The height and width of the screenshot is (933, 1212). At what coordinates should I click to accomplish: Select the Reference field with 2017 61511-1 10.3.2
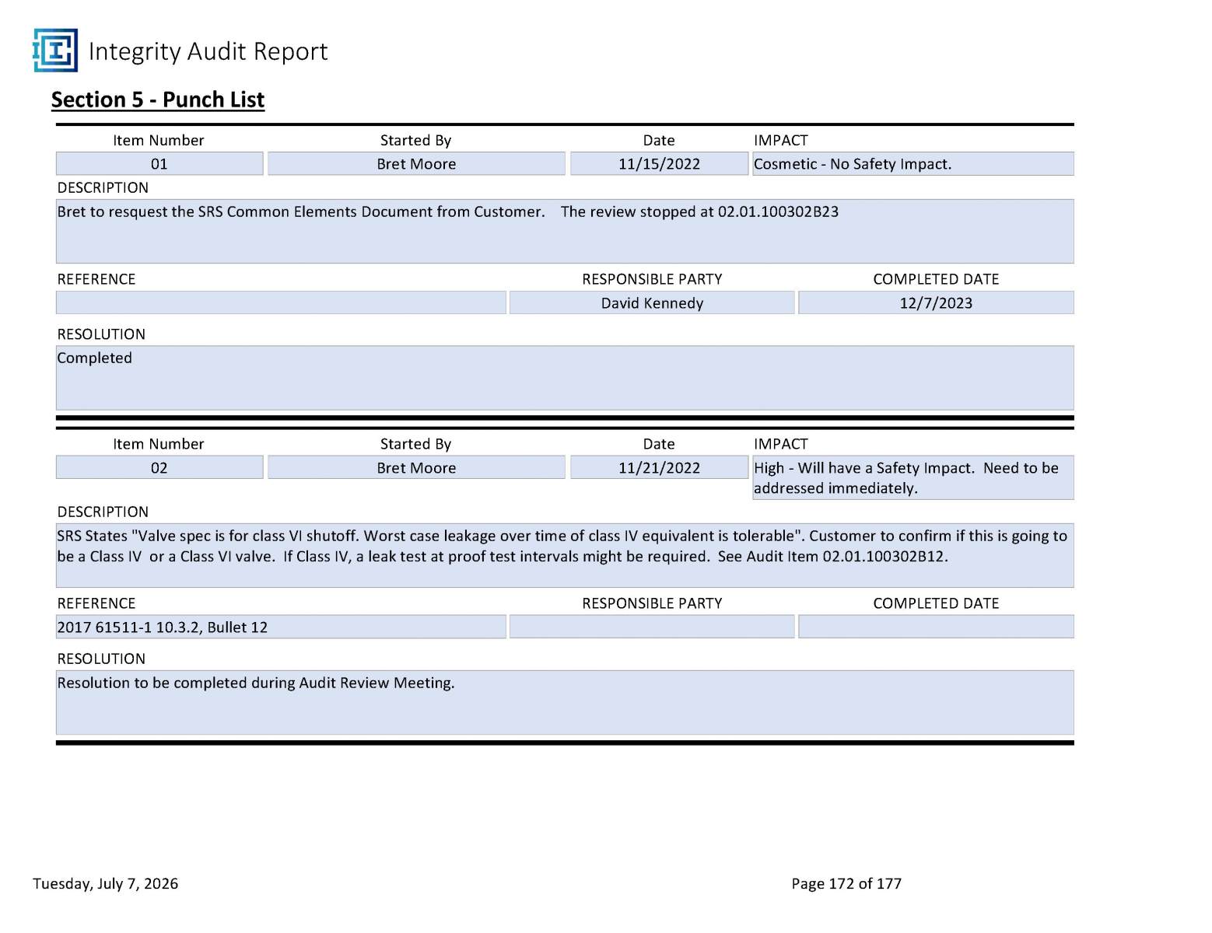click(x=281, y=627)
